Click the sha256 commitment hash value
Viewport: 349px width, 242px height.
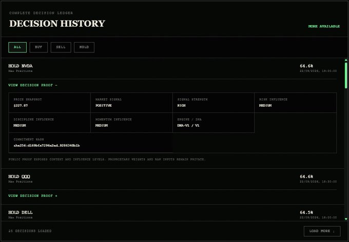pos(47,146)
